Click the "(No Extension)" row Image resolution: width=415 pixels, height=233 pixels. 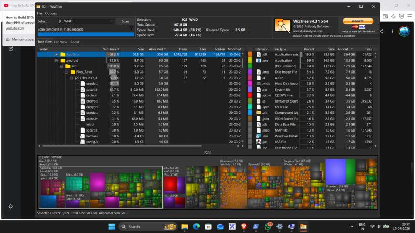pyautogui.click(x=285, y=66)
